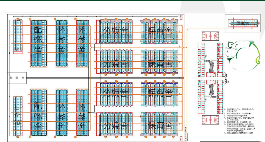Select the topmost 保育舍 nursery house
This screenshot has width=265, height=142.
click(x=159, y=32)
